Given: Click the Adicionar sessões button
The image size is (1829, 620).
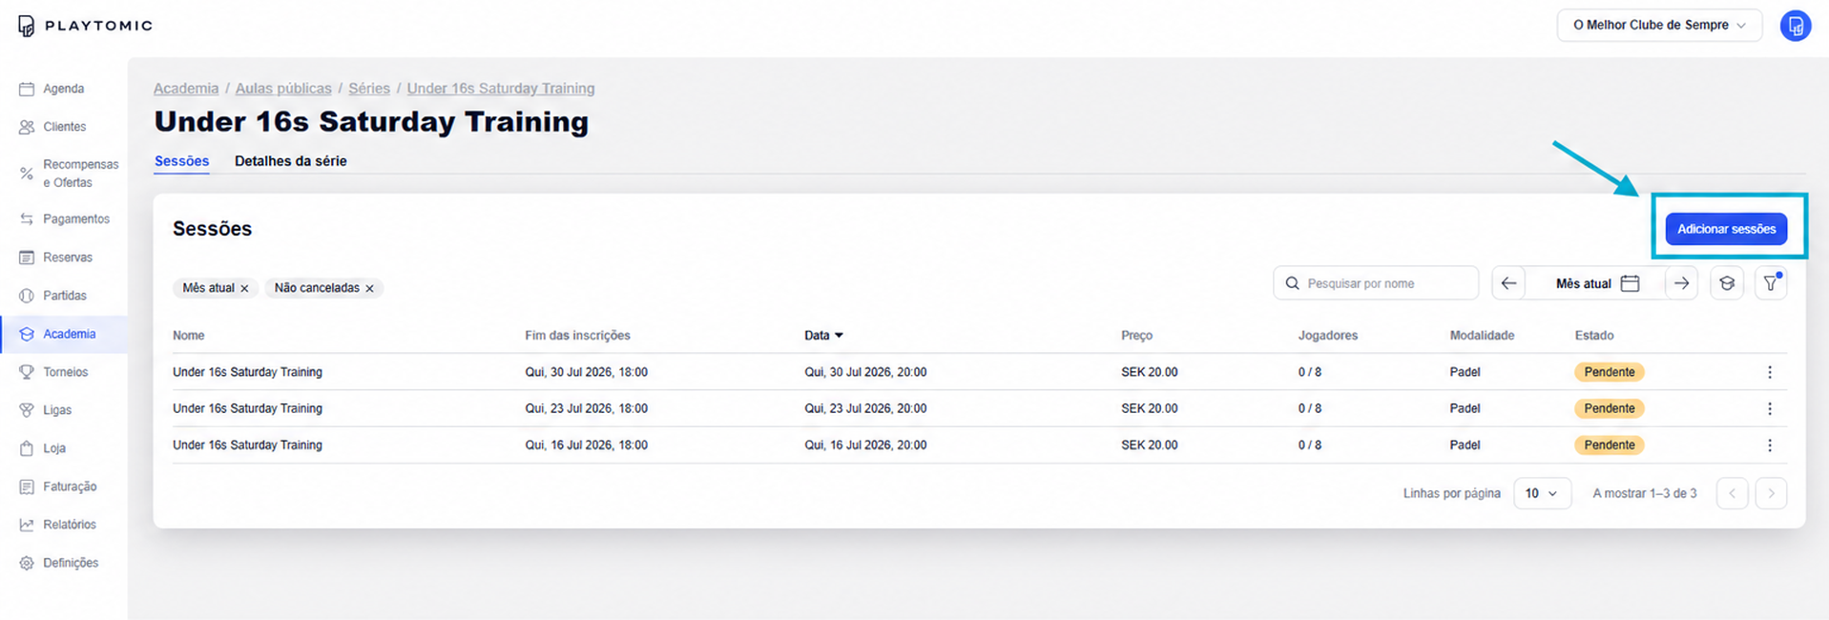Looking at the screenshot, I should point(1726,229).
